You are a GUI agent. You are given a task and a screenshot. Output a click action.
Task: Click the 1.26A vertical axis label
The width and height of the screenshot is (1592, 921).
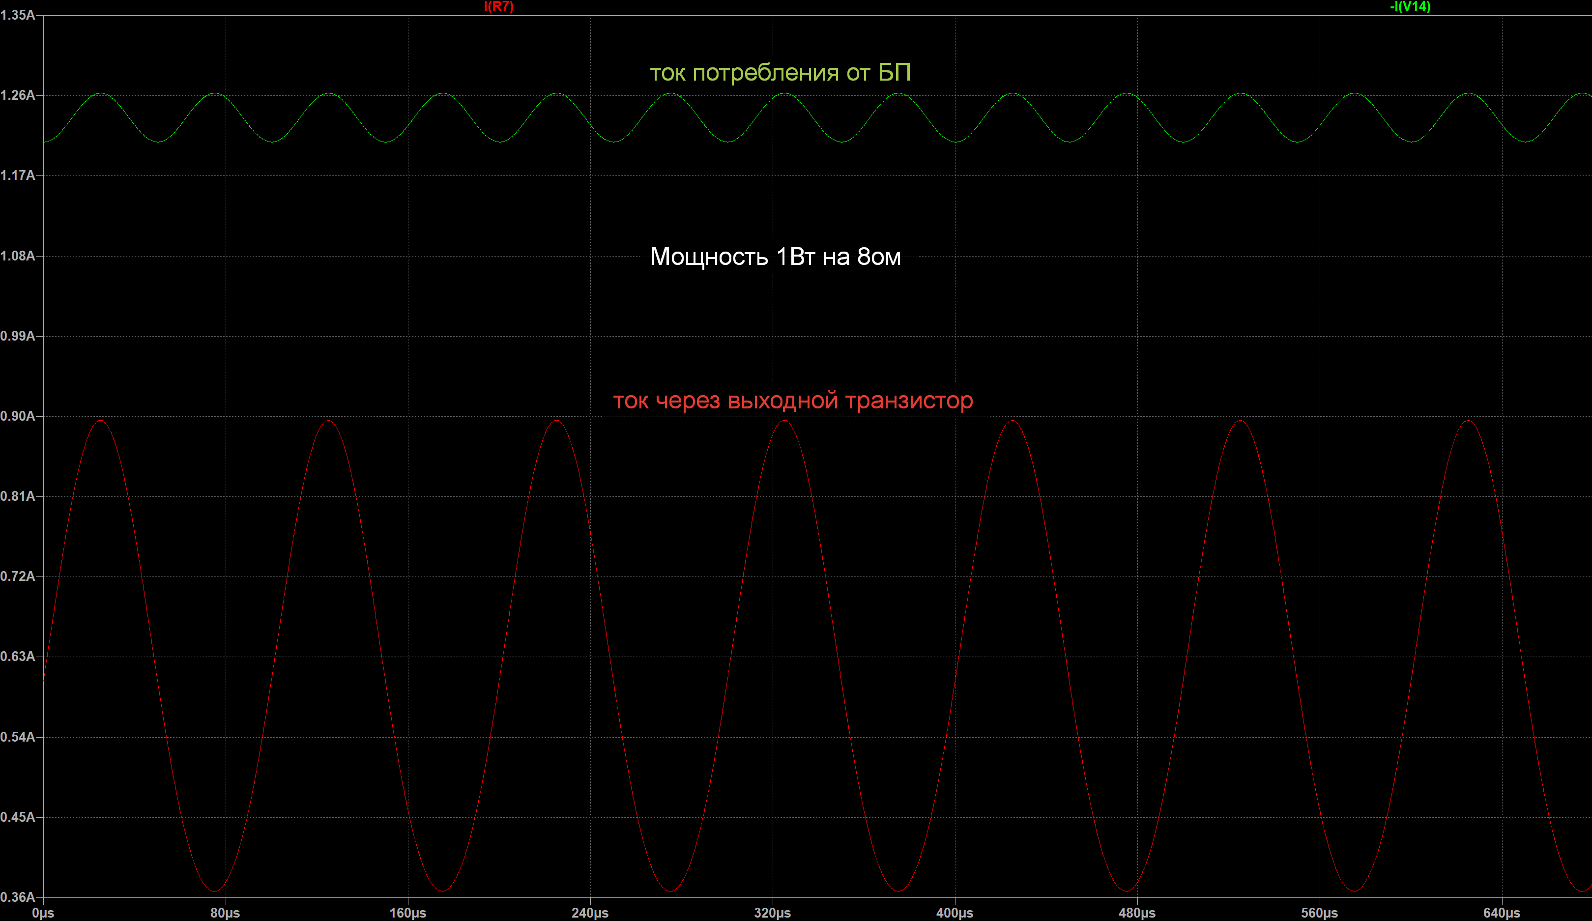[18, 95]
